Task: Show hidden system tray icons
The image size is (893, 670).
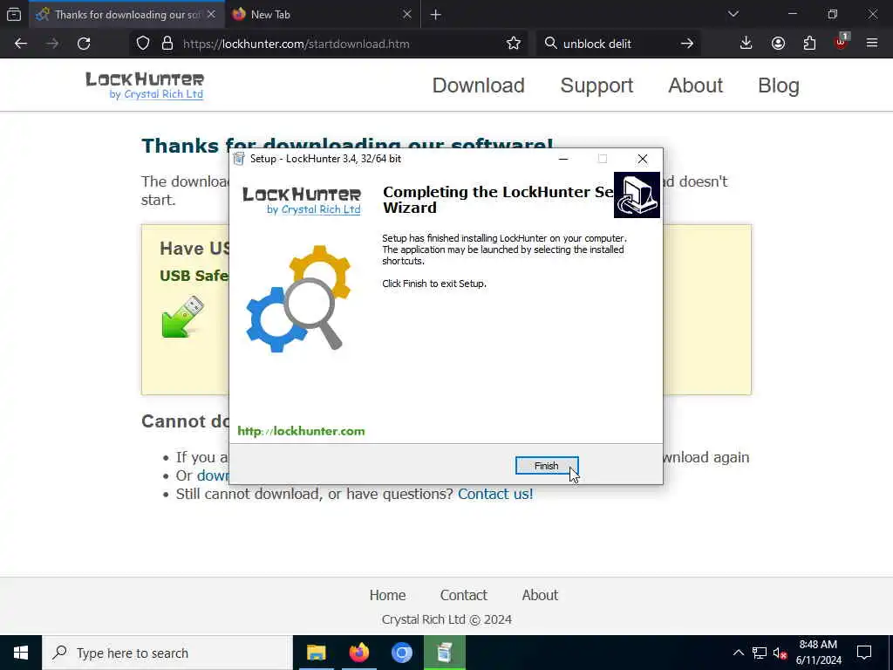Action: coord(738,653)
